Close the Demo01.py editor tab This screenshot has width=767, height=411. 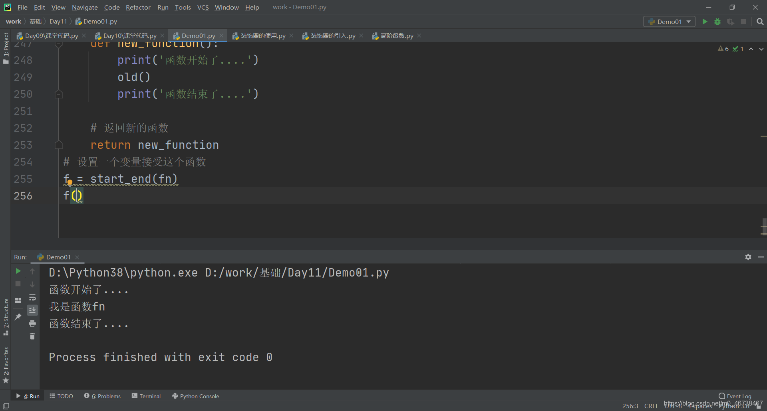[221, 36]
